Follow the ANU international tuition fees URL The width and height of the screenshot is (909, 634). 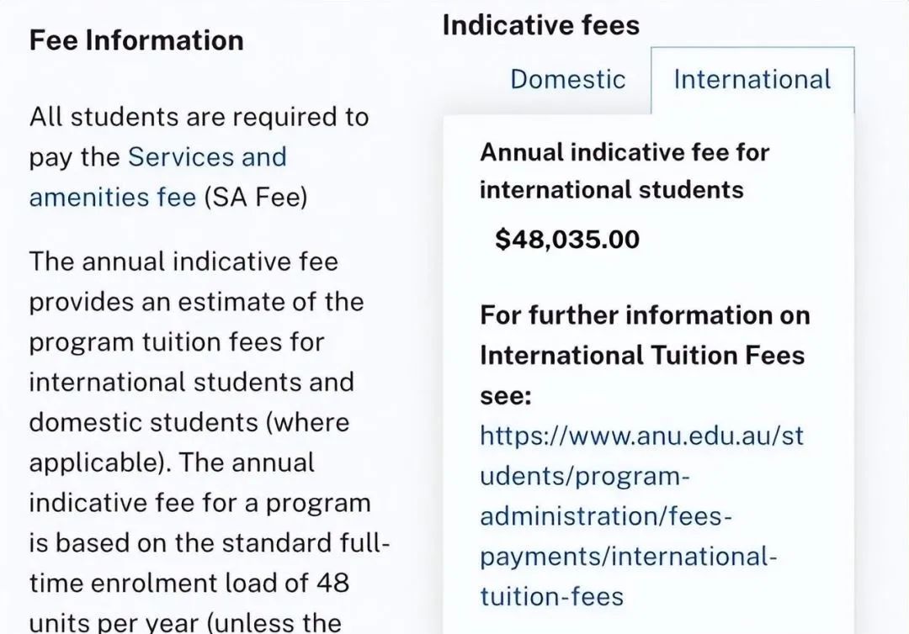pos(641,515)
